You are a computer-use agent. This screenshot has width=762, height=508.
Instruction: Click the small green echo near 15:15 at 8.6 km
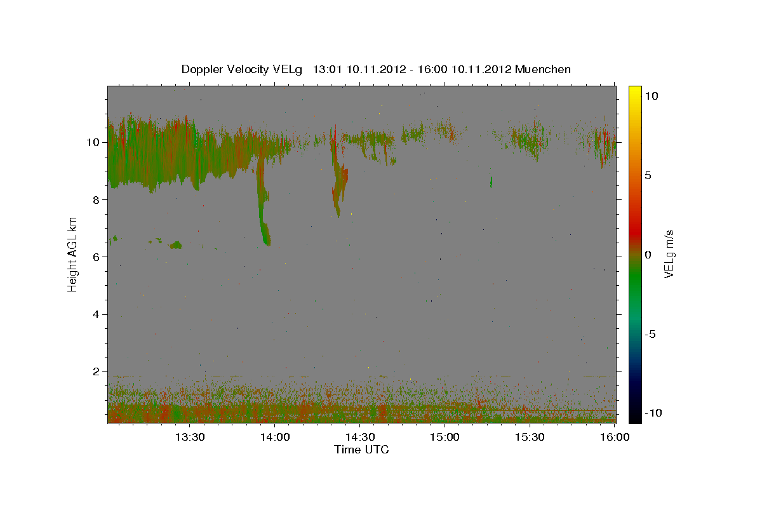pos(491,182)
